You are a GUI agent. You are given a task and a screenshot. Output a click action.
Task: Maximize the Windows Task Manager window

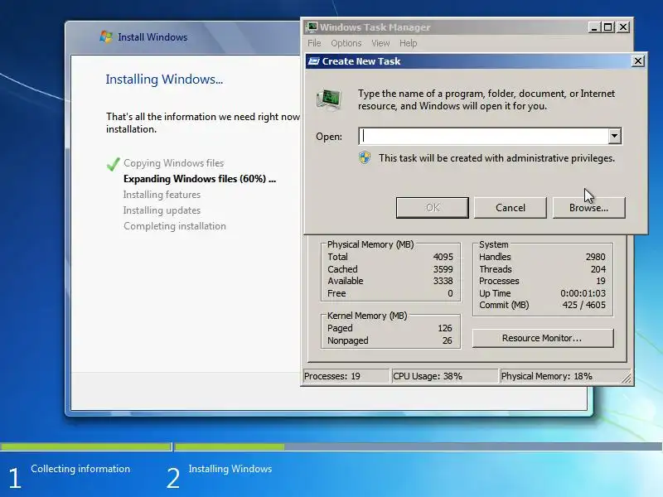[608, 27]
